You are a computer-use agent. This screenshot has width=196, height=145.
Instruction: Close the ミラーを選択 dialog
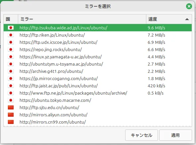click(189, 6)
